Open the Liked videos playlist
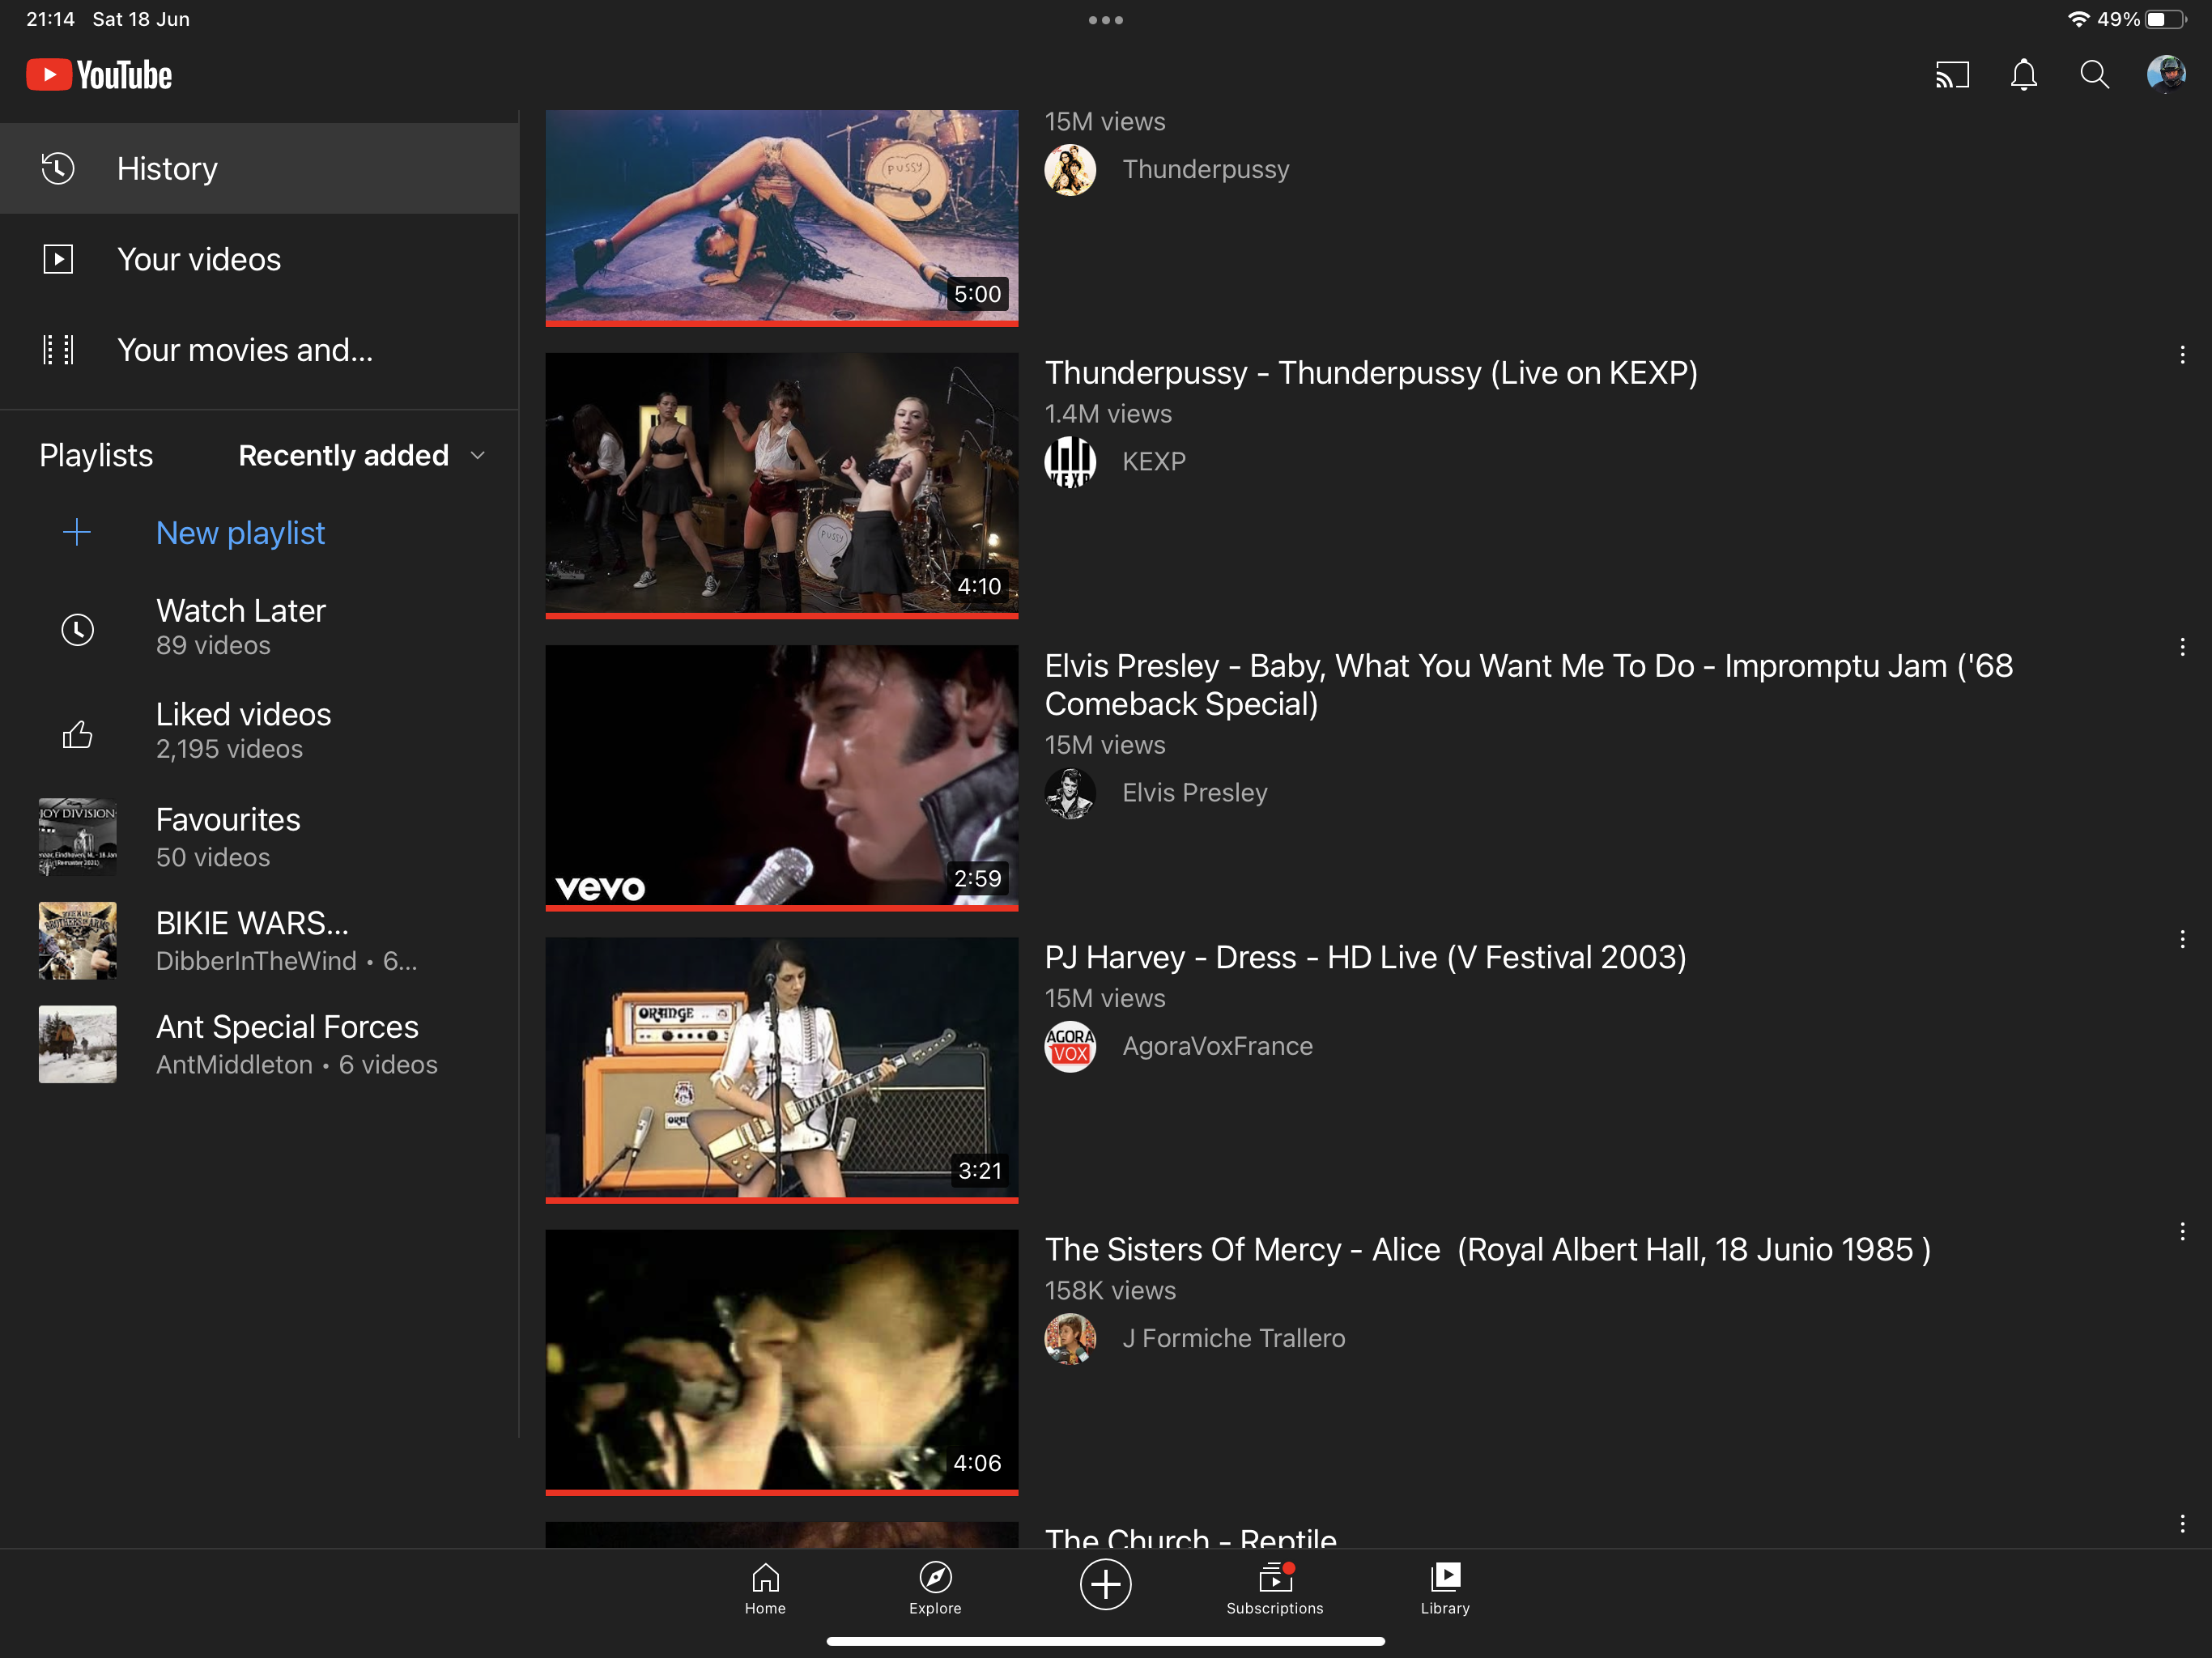 (x=243, y=731)
